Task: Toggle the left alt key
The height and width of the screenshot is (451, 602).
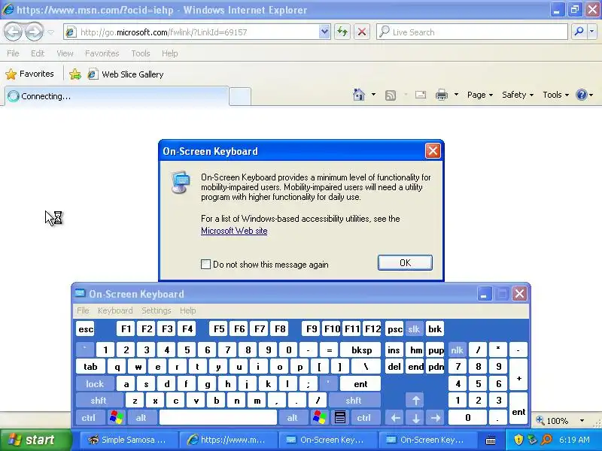Action: point(141,418)
